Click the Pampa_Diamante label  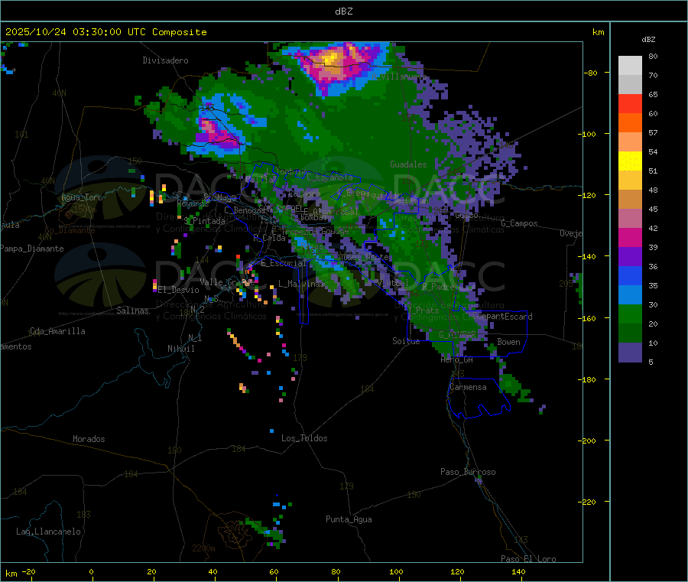pos(32,249)
